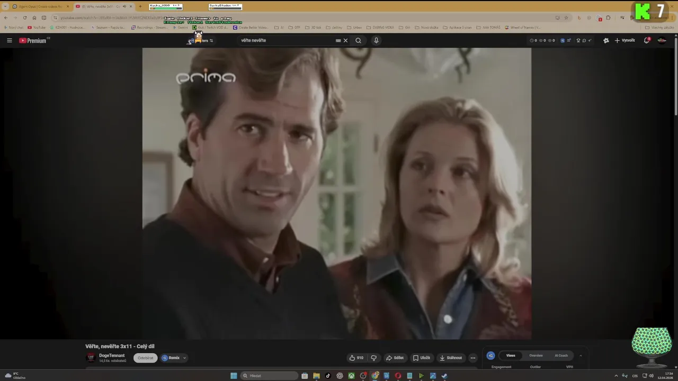
Task: Open Nová složka bookmark folder
Action: point(427,28)
